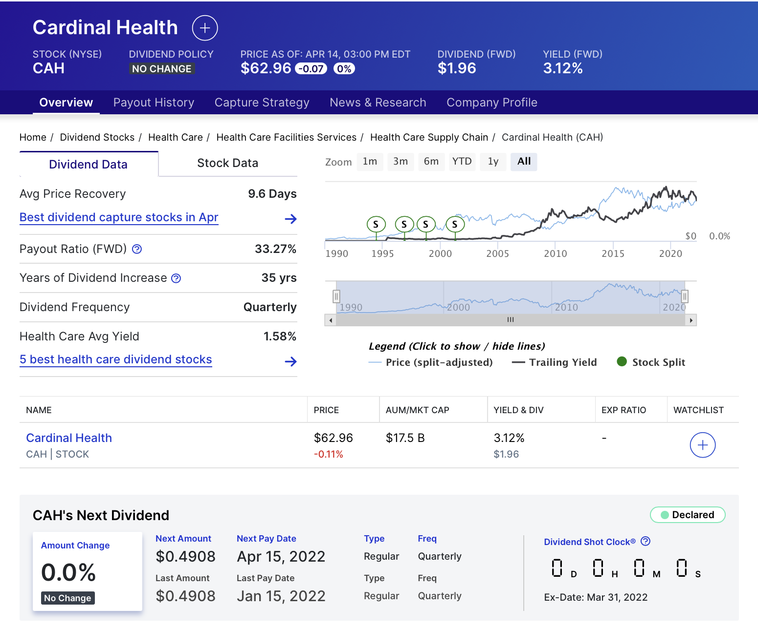
Task: Toggle Stock Split markers in legend
Action: tap(651, 362)
